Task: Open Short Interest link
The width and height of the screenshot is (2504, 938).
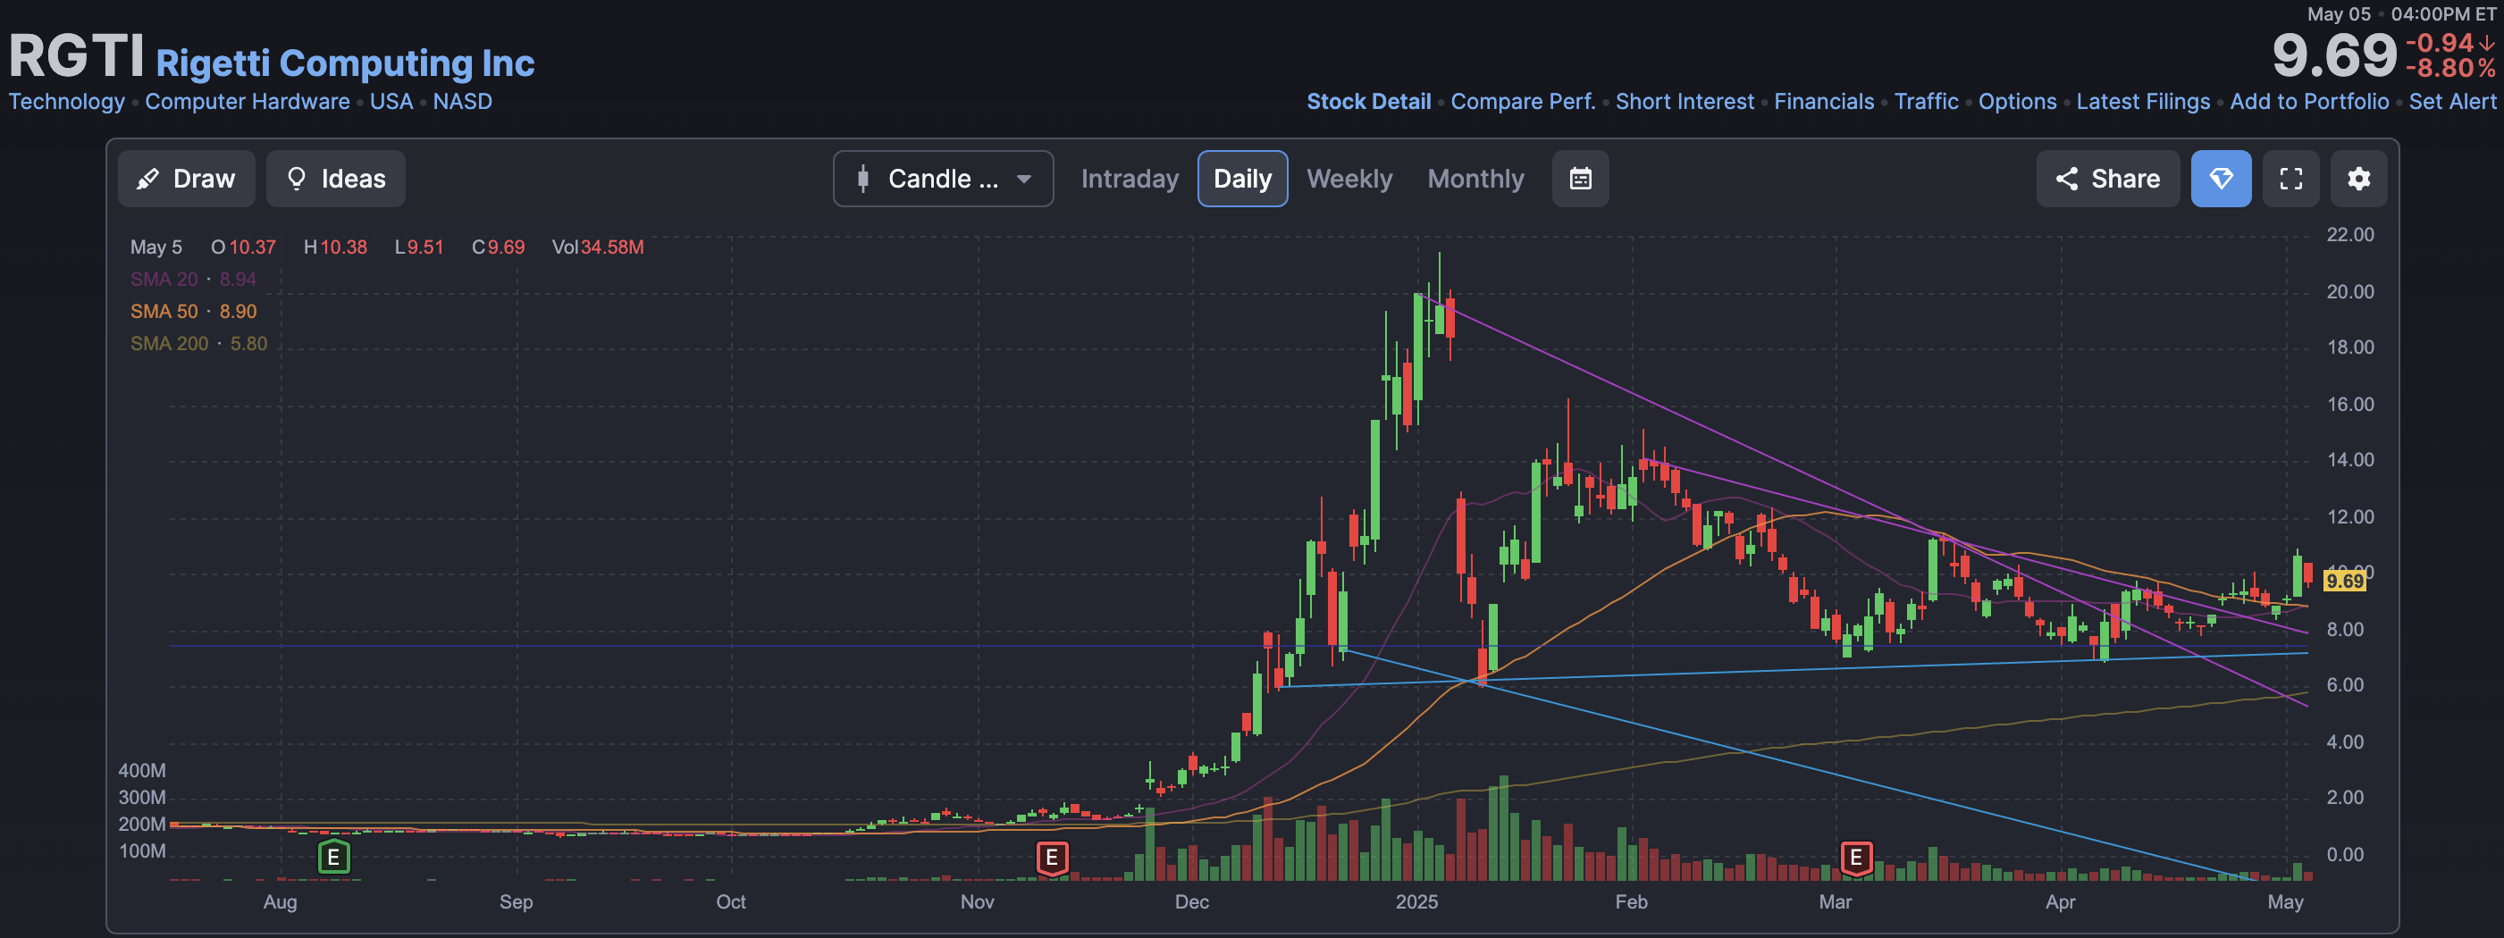Action: 1685,101
